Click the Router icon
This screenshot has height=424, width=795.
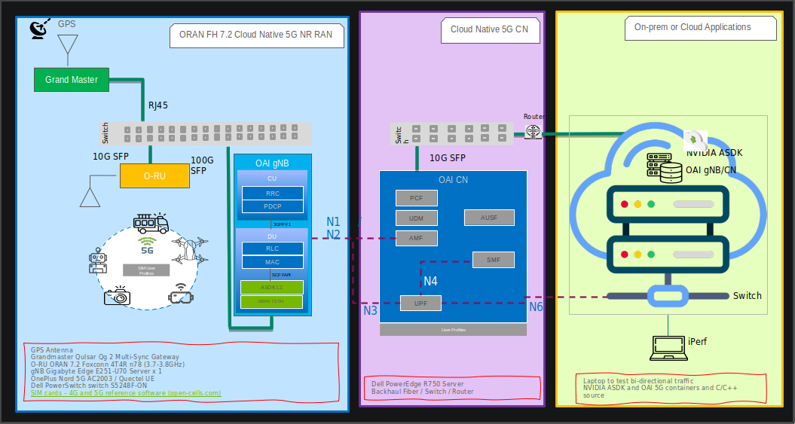[533, 132]
